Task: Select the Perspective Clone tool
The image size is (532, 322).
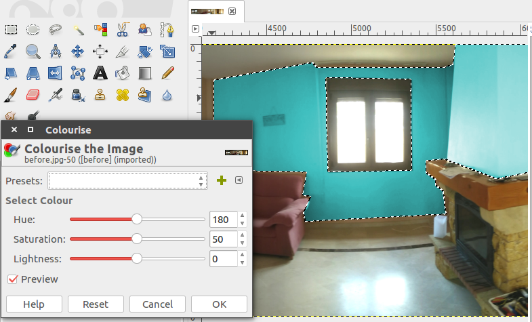Action: pyautogui.click(x=145, y=95)
